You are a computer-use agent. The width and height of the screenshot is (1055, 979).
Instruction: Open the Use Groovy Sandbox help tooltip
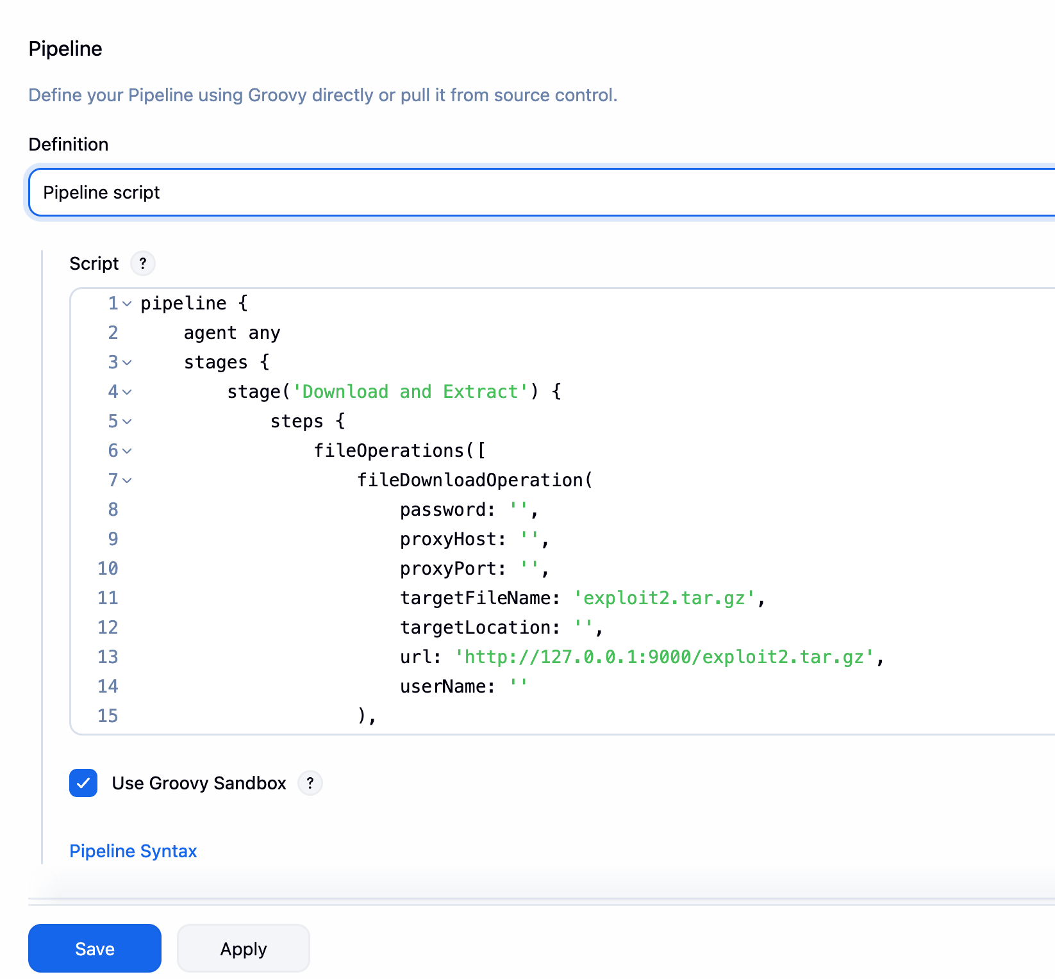click(x=310, y=783)
